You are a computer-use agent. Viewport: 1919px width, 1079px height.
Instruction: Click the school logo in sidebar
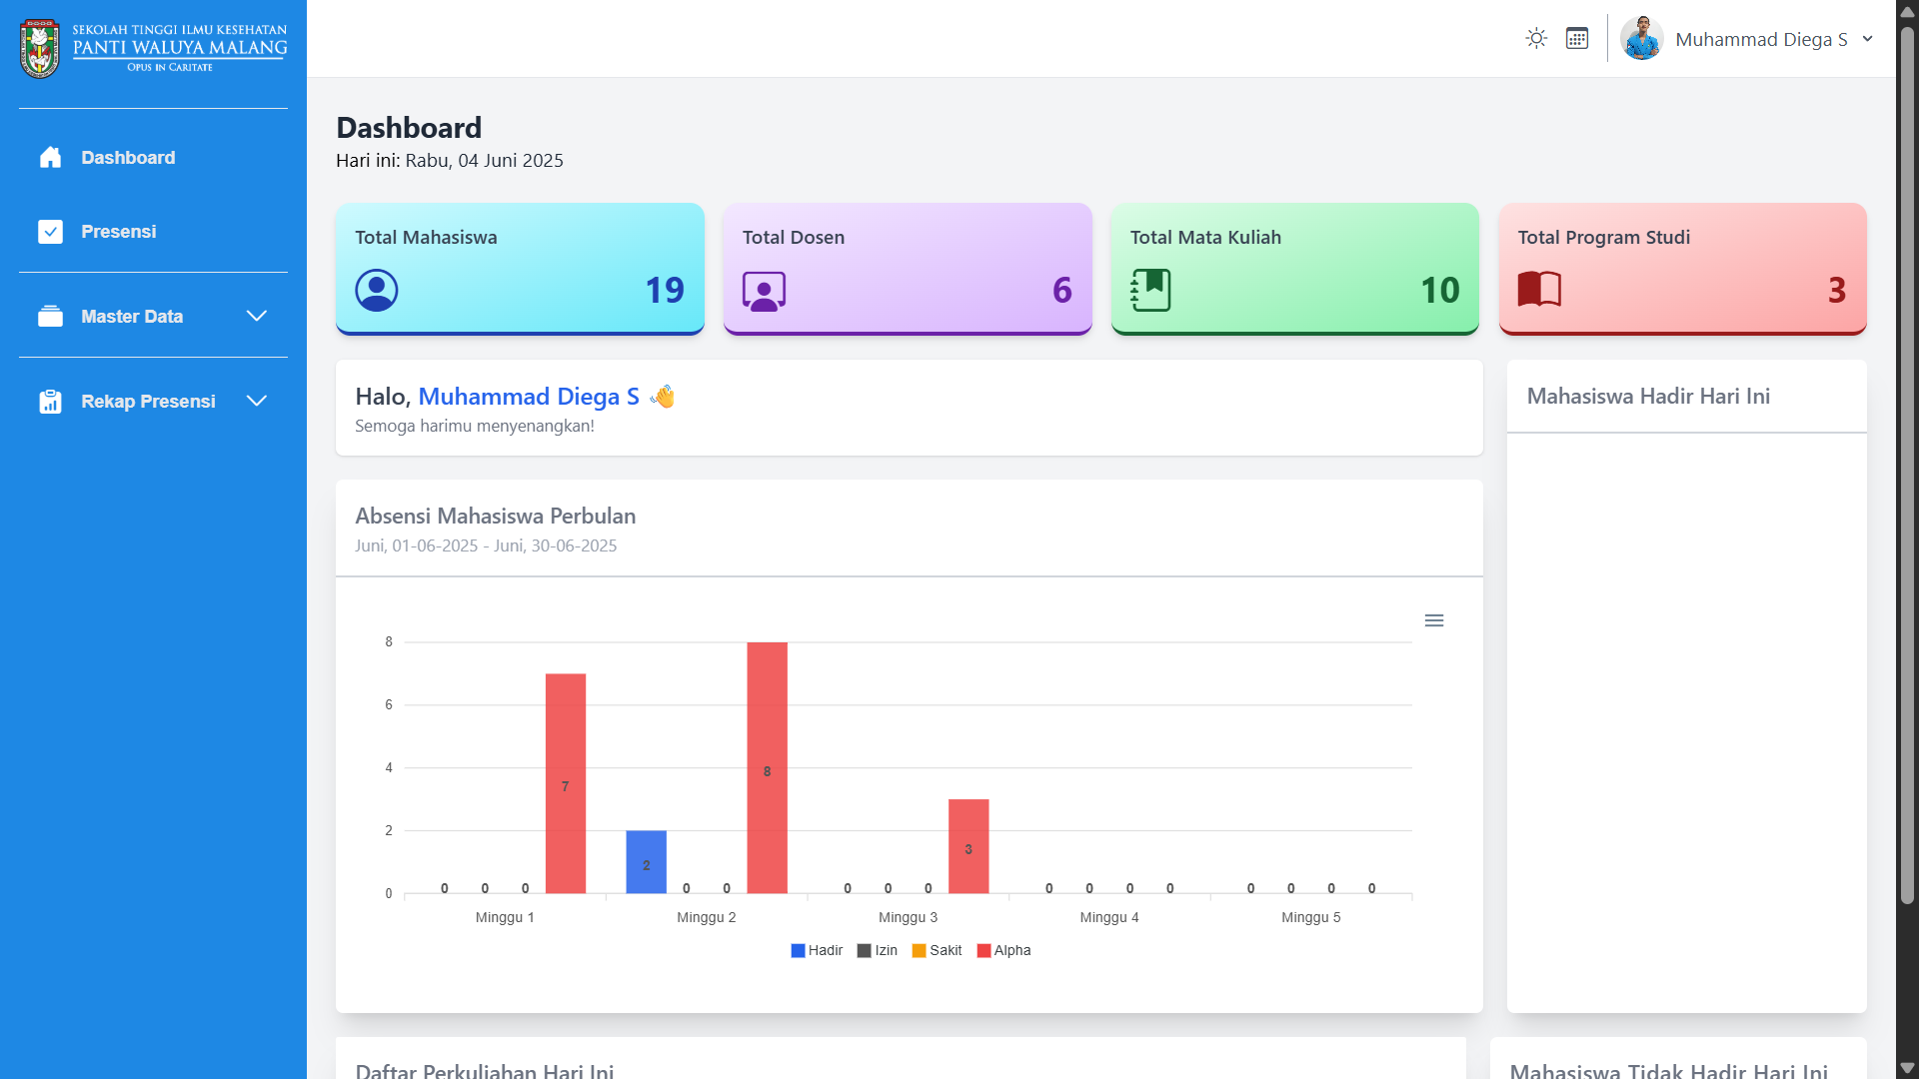[40, 48]
